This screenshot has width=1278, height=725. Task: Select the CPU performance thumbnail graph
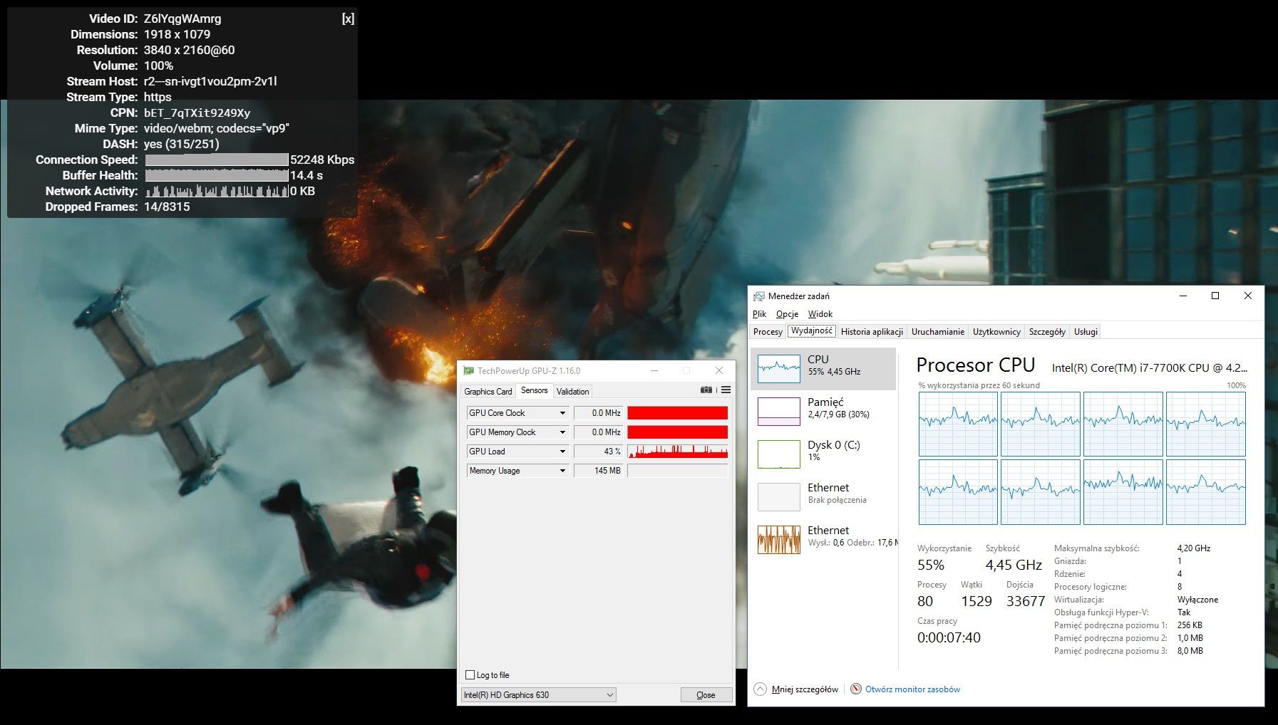[x=779, y=369]
